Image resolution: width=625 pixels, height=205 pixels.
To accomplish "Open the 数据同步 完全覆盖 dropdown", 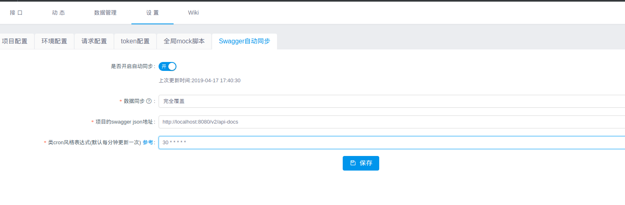I will pyautogui.click(x=392, y=101).
